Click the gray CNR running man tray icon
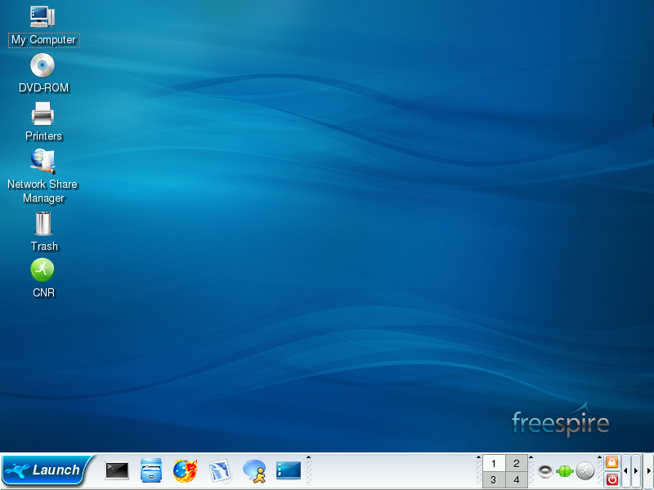Image resolution: width=654 pixels, height=490 pixels. [x=585, y=470]
